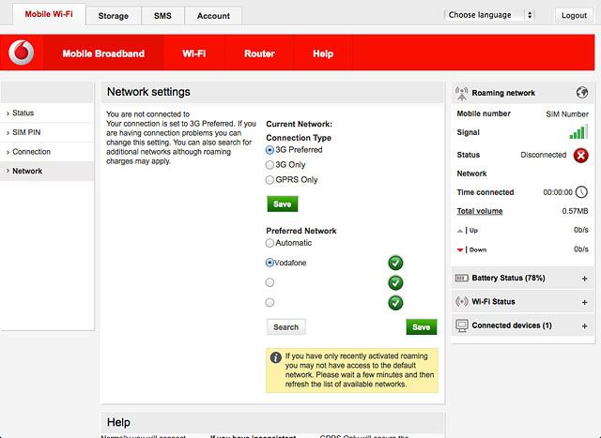The height and width of the screenshot is (438, 601).
Task: Select the unnamed network radio below Vodafone
Action: (x=270, y=282)
